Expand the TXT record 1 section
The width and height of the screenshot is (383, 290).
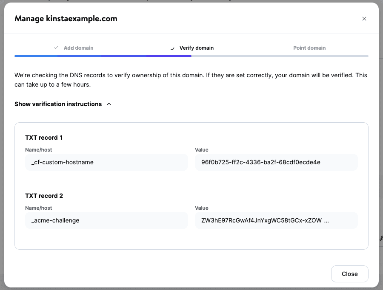[x=44, y=137]
